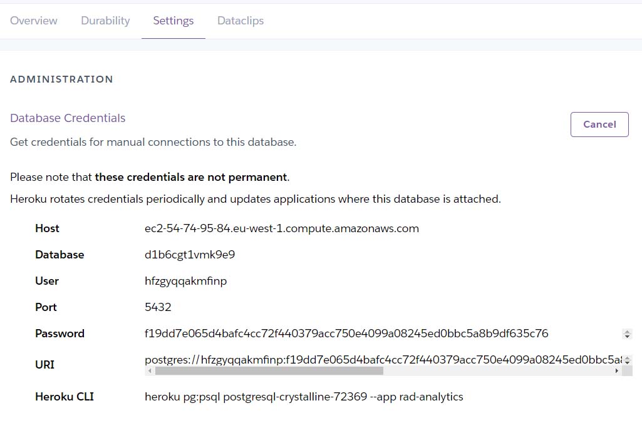Select the Settings tab
The image size is (642, 423).
coord(173,21)
